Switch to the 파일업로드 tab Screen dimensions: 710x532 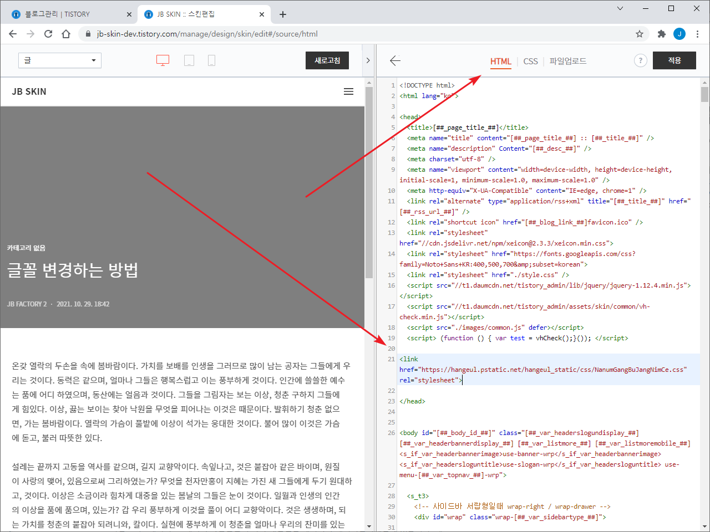coord(568,61)
